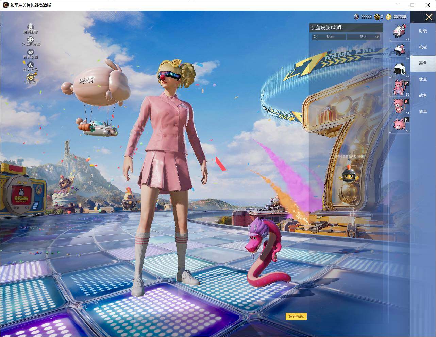
Task: Switch to the 战备 tab
Action: point(423,95)
